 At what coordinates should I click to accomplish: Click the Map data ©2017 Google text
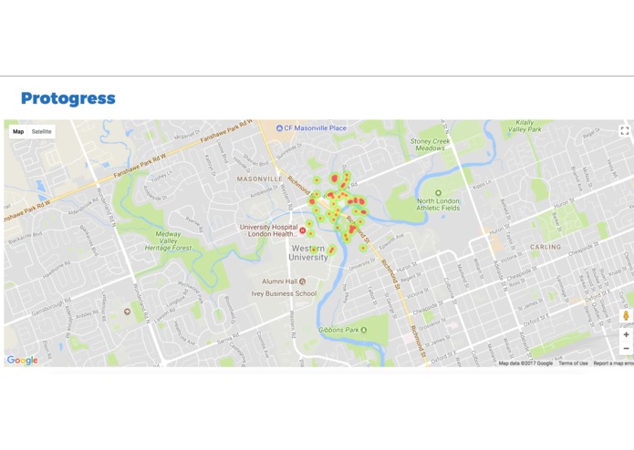525,363
